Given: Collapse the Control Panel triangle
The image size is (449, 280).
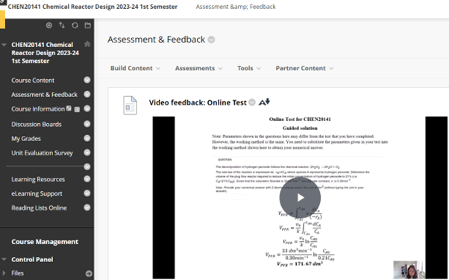Looking at the screenshot, I should (4, 259).
